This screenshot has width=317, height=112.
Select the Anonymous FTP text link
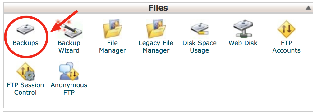click(x=69, y=88)
